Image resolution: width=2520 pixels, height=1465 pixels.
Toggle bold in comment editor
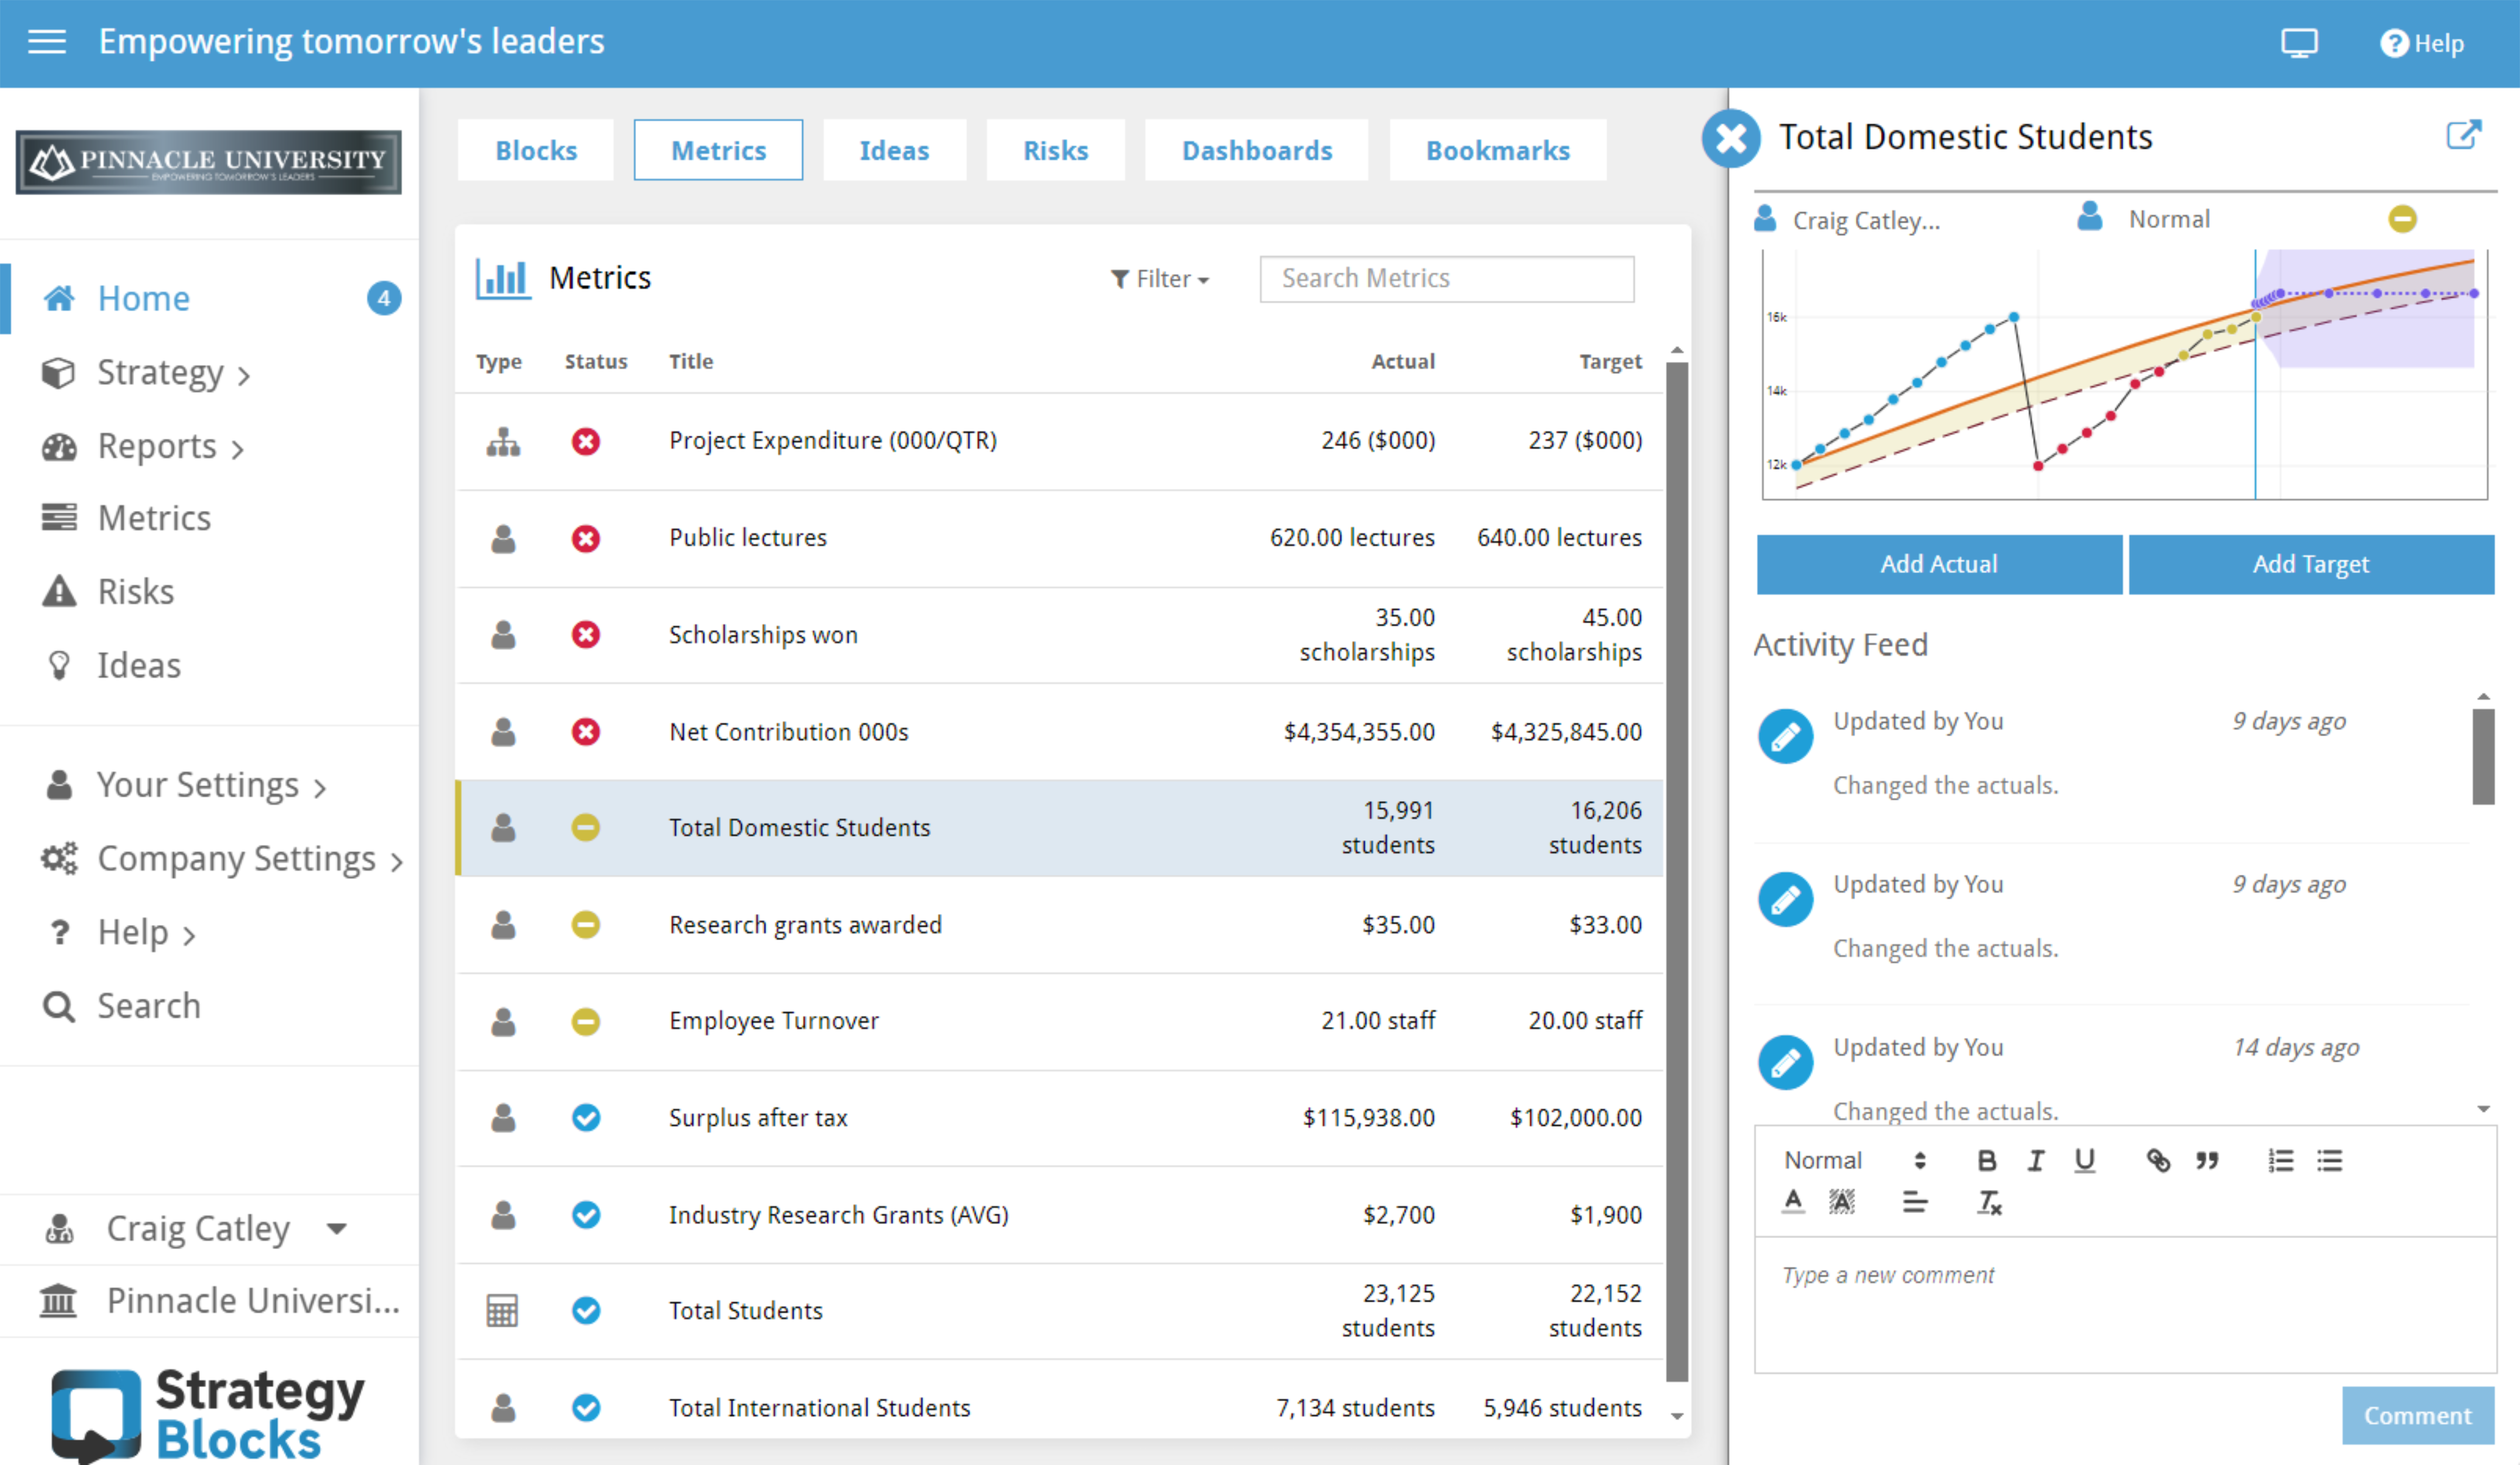[x=1987, y=1160]
